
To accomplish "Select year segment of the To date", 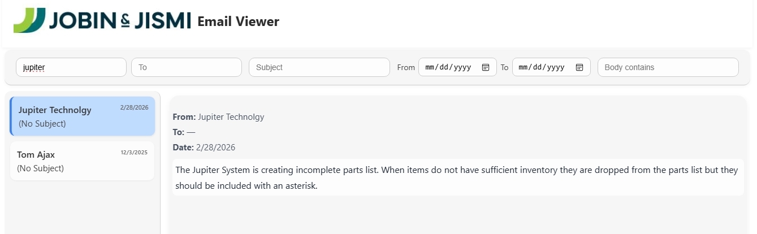I will point(556,67).
